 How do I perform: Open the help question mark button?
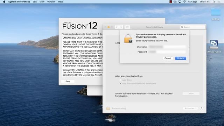click(x=202, y=108)
